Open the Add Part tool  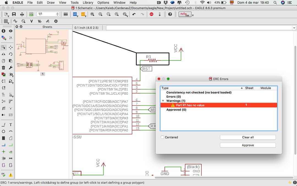tap(3, 74)
